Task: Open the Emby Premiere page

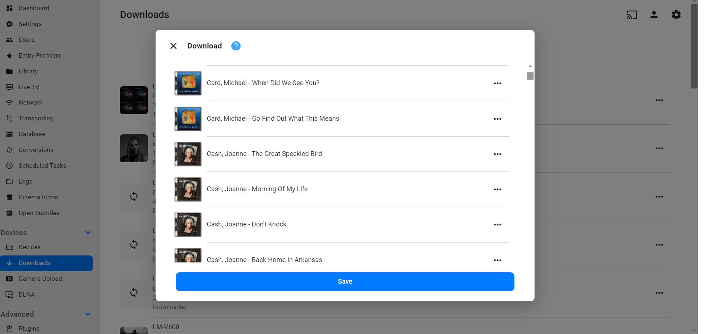Action: tap(40, 55)
